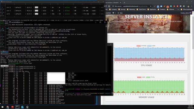Open the taskbar clock and date
Image resolution: width=194 pixels, height=109 pixels.
pos(190,107)
